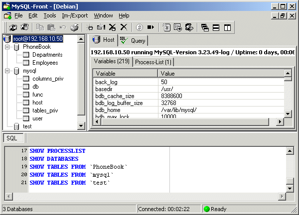Screen dimensions: 299x215
Task: Click the Create Database toolbar icon
Action: click(x=89, y=27)
